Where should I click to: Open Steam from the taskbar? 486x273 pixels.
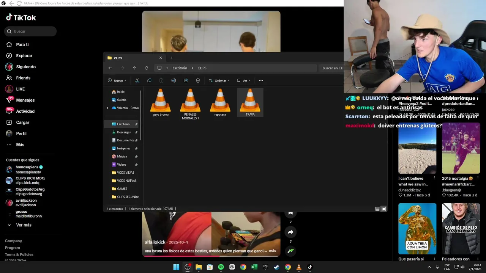tap(276, 267)
